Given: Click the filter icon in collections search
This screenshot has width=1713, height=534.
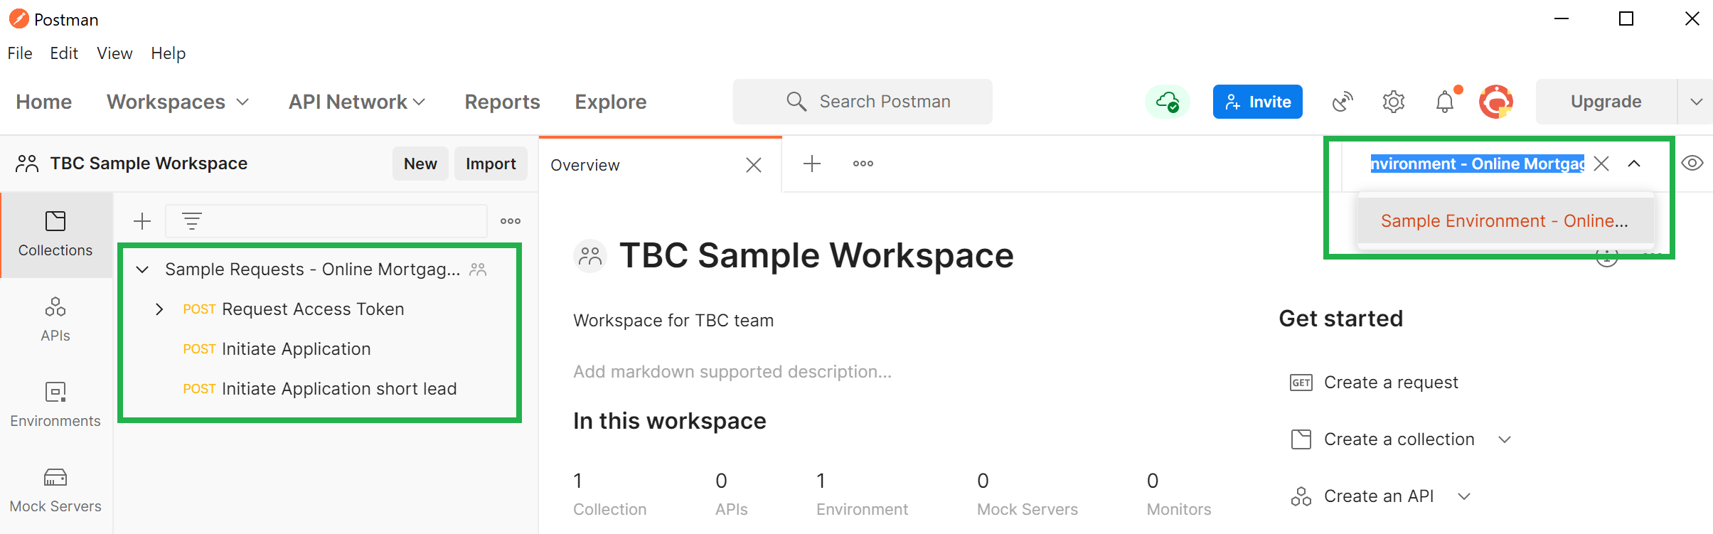Looking at the screenshot, I should pyautogui.click(x=192, y=221).
